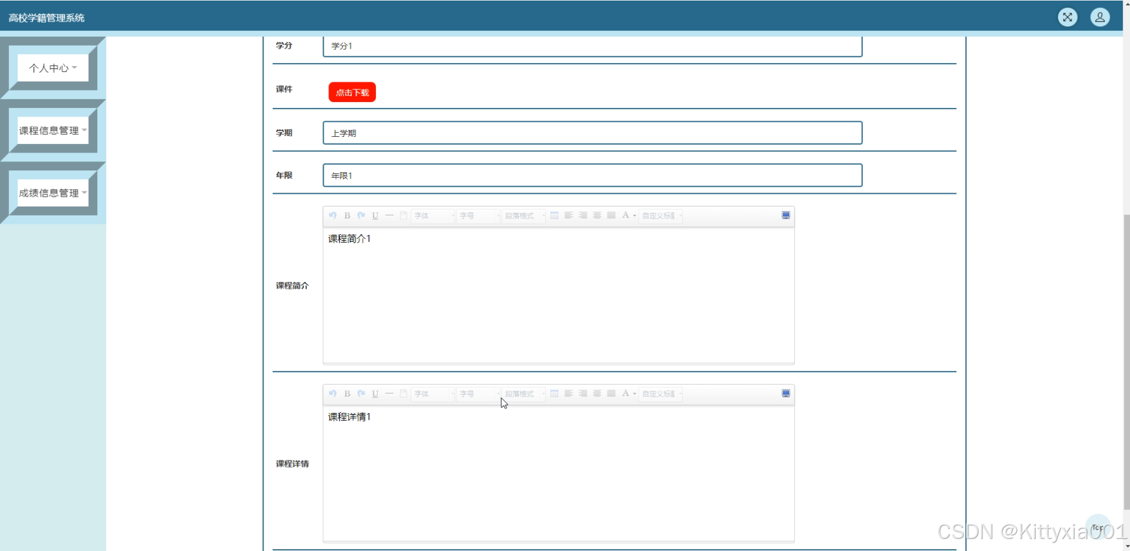Justify text in the 课程简介 editor
Image resolution: width=1130 pixels, height=551 pixels.
pos(611,215)
